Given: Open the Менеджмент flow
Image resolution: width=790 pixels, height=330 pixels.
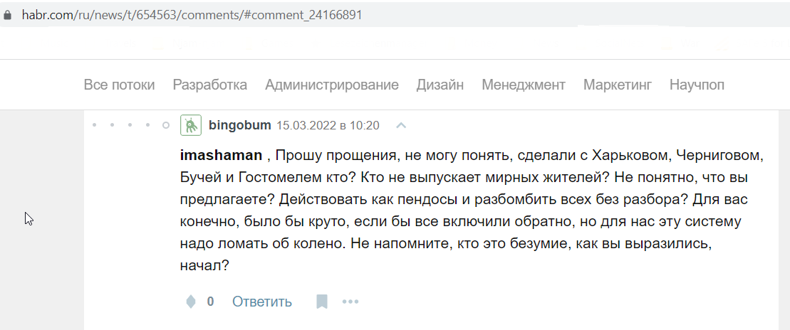Looking at the screenshot, I should [x=524, y=85].
